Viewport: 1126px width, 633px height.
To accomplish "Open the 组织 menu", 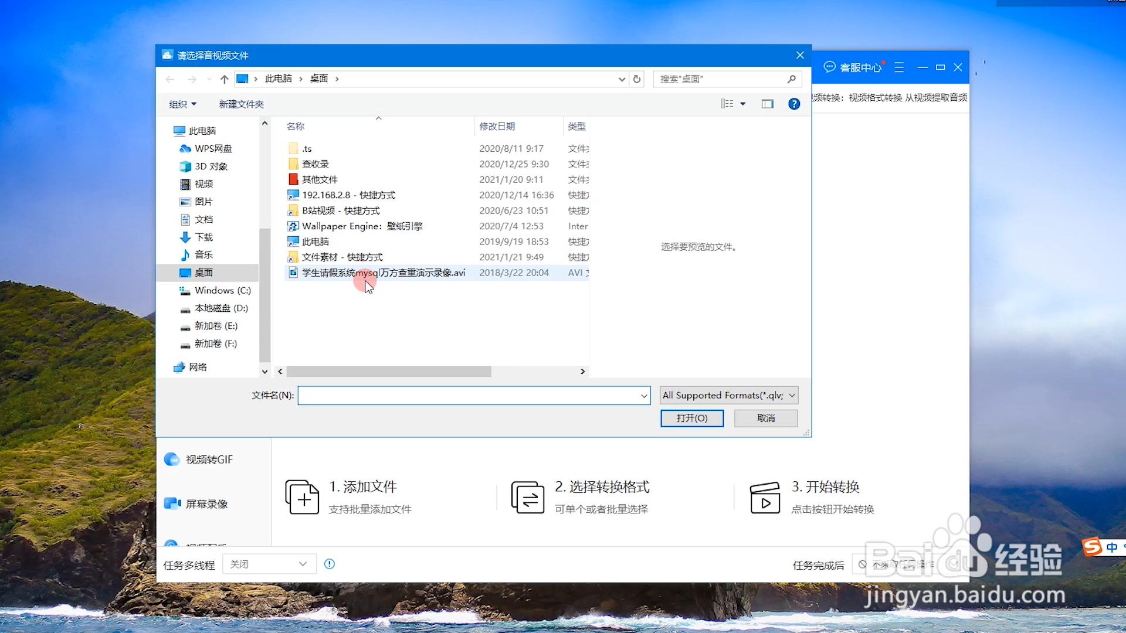I will [182, 104].
